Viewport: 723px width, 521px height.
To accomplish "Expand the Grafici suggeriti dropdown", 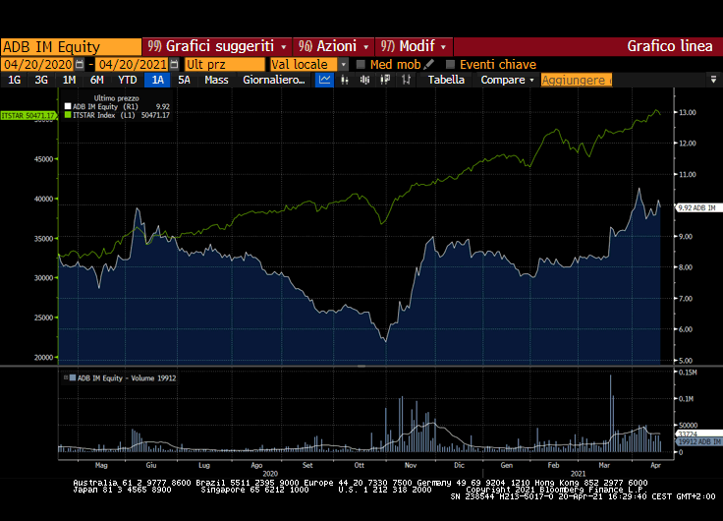I will point(284,46).
